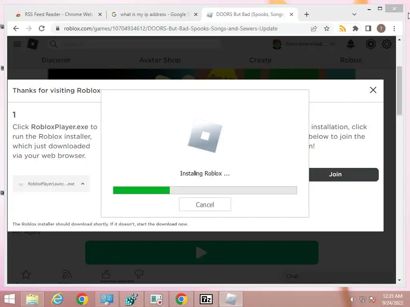Screen dimensions: 410x307
Task: Bookmark this page with star
Action: click(x=327, y=28)
